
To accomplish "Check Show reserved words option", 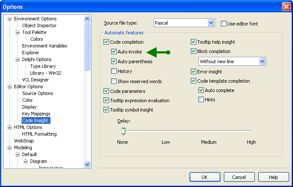I will [114, 81].
